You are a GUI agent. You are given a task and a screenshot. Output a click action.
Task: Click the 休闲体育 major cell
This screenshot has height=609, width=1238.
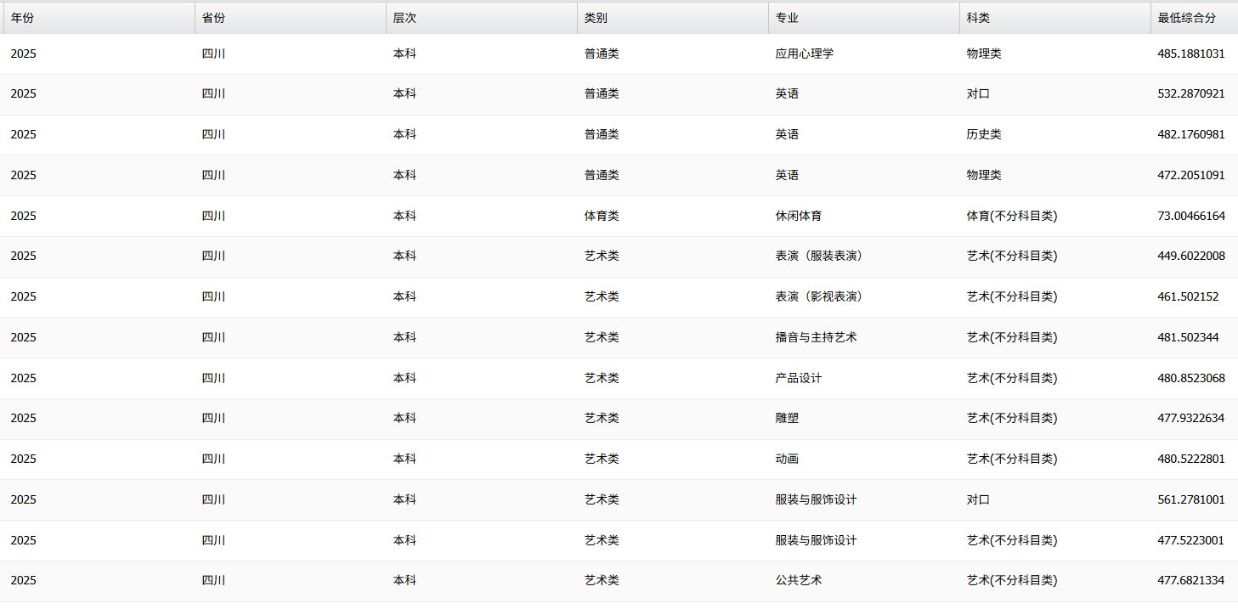pos(798,216)
